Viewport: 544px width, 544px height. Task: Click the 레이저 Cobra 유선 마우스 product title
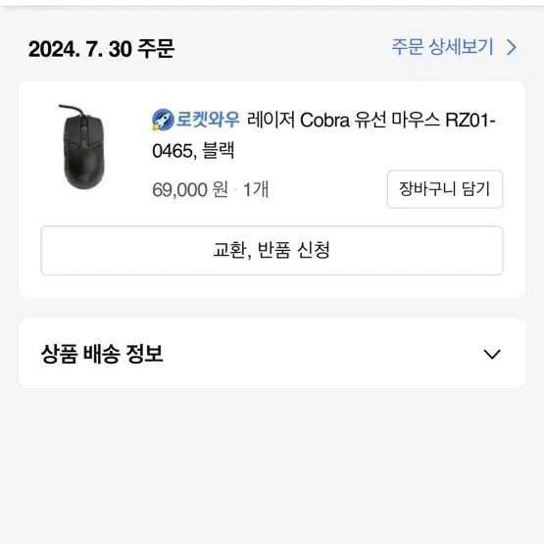(x=323, y=135)
